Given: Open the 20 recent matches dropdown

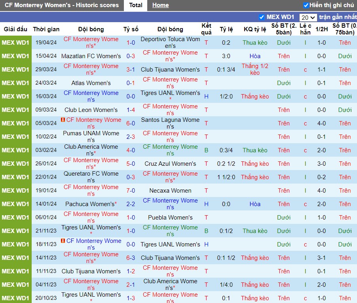Looking at the screenshot, I should (x=308, y=17).
